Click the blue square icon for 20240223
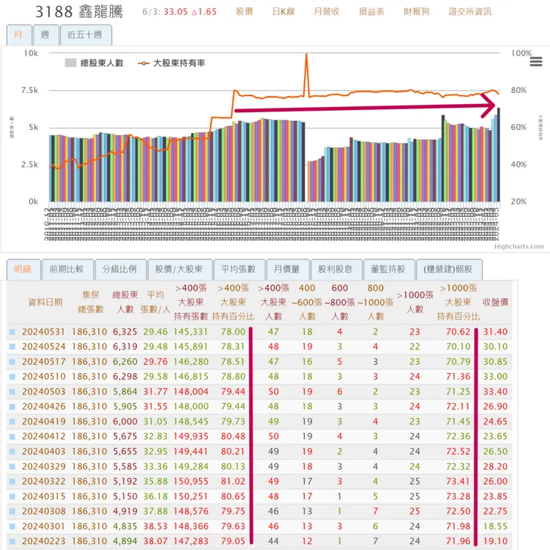Image resolution: width=550 pixels, height=550 pixels. coord(13,541)
